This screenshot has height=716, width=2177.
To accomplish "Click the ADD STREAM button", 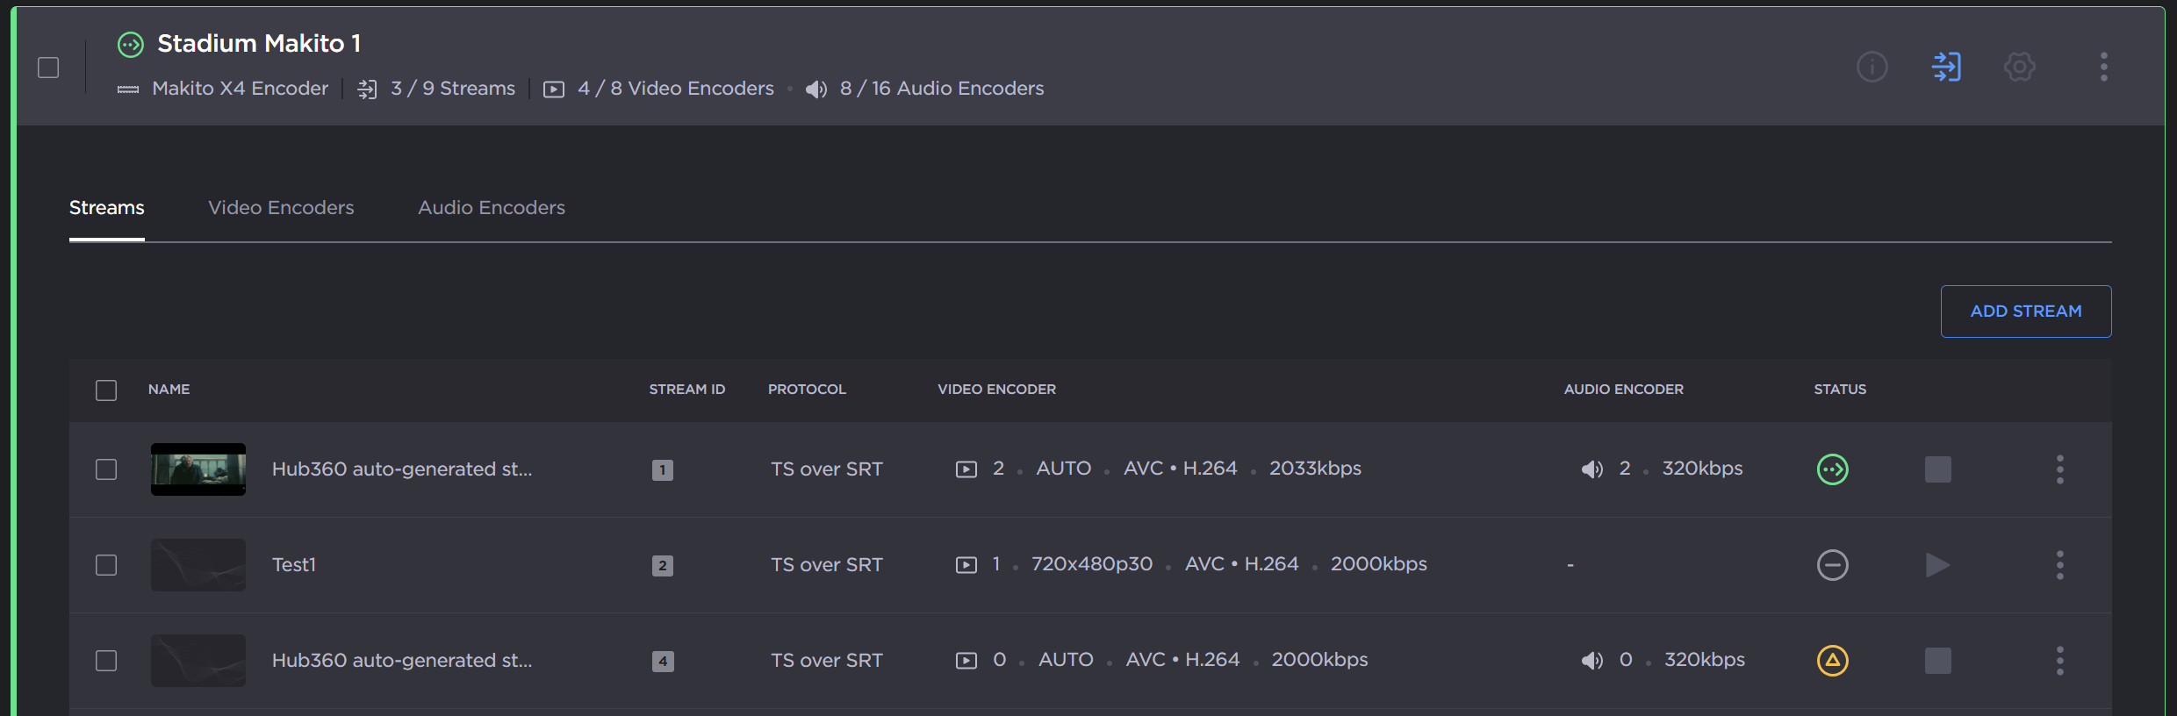I will [2025, 311].
